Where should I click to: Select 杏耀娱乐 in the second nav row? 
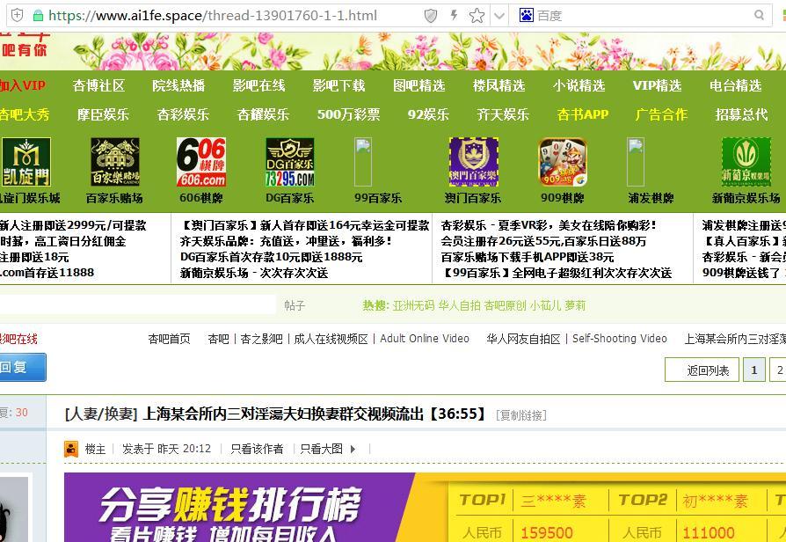263,114
